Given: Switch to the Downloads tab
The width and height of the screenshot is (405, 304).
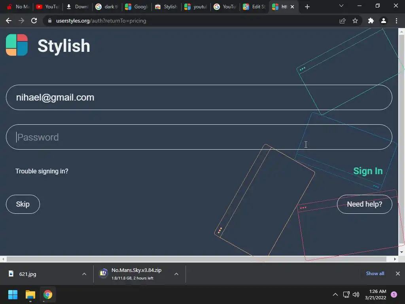Looking at the screenshot, I should pyautogui.click(x=77, y=7).
